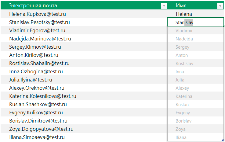Screen dimensions: 225x142
Task: Open the Имя column filter dropdown
Action: 220,6
